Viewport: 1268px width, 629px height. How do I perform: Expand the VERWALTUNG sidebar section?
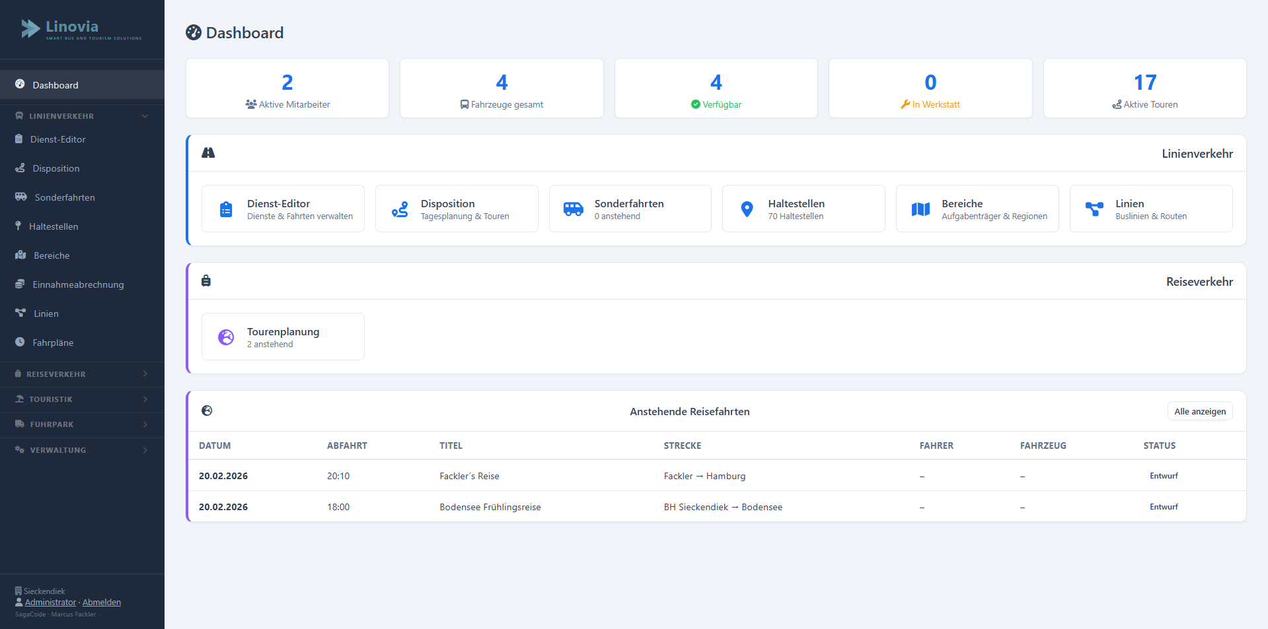pyautogui.click(x=82, y=449)
